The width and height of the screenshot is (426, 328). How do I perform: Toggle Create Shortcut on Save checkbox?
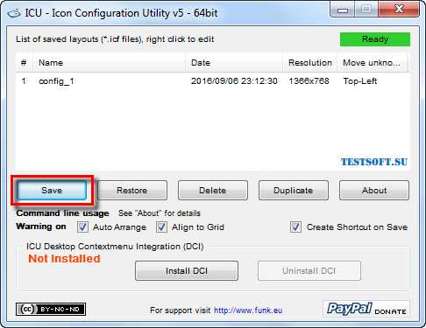point(295,227)
